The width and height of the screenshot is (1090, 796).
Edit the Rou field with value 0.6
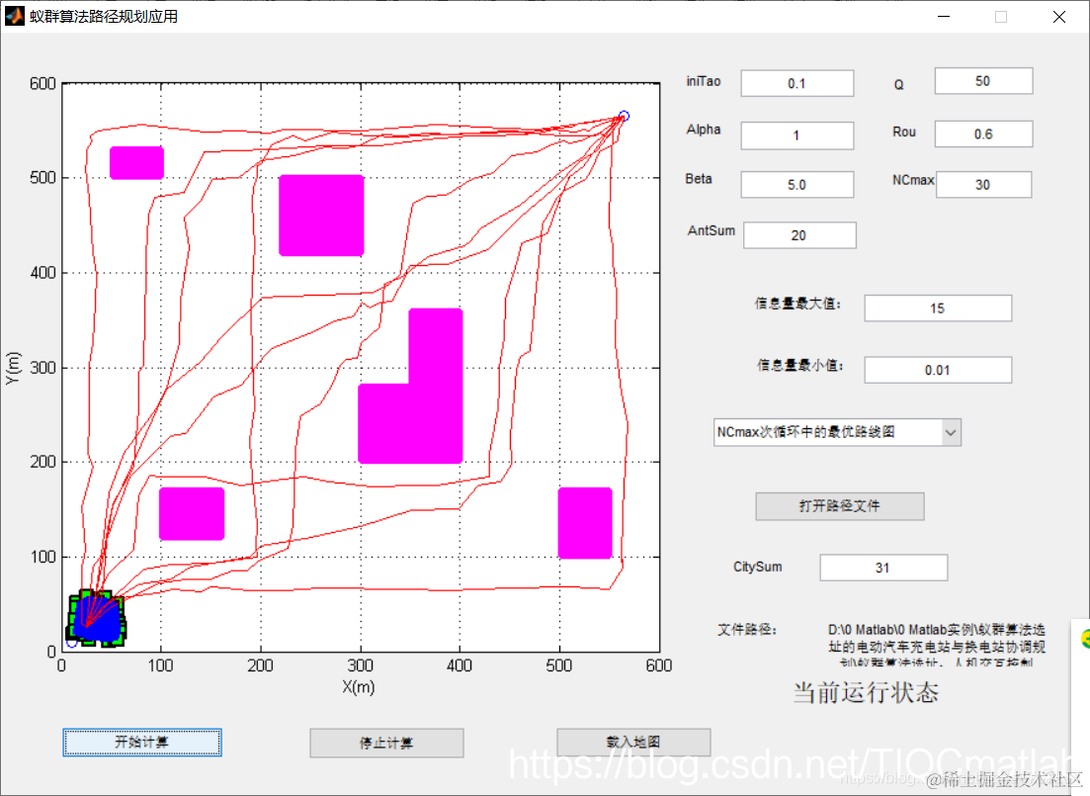click(982, 133)
